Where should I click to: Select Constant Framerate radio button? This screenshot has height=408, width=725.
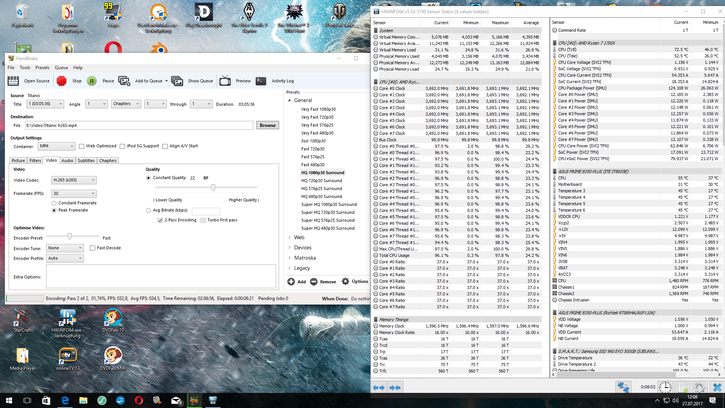pos(54,203)
